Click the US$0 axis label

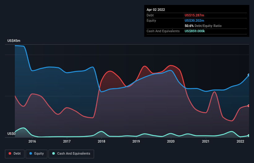point(11,134)
